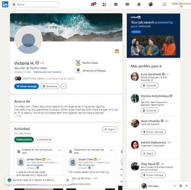Click Iryna Geremesh's profile picture

[135, 77]
